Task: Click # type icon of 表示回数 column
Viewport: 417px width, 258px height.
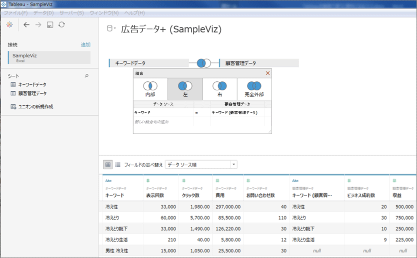Action: coord(148,181)
